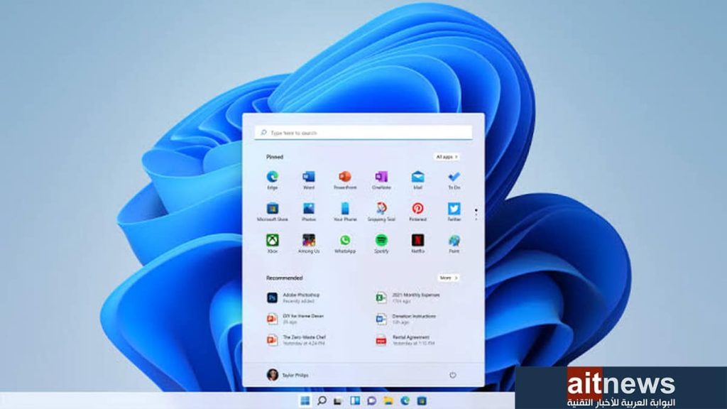This screenshot has height=409, width=727.
Task: Open the Donation Instructions document
Action: [x=405, y=319]
